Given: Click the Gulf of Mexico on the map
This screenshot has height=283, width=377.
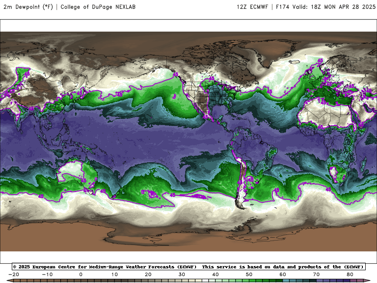Looking at the screenshot, I should pyautogui.click(x=219, y=111).
